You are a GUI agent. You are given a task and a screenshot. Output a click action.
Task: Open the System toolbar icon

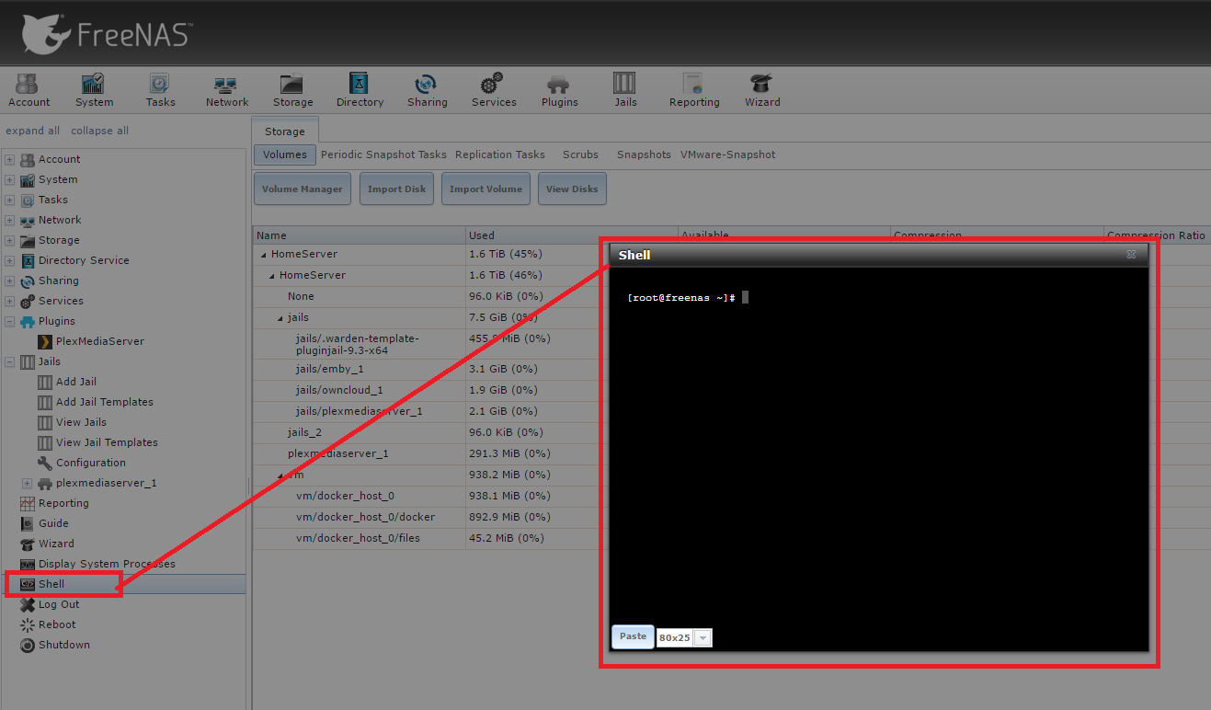click(x=94, y=90)
